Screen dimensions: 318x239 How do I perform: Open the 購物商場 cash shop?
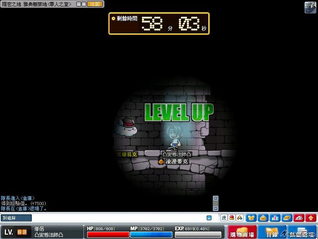pyautogui.click(x=242, y=232)
